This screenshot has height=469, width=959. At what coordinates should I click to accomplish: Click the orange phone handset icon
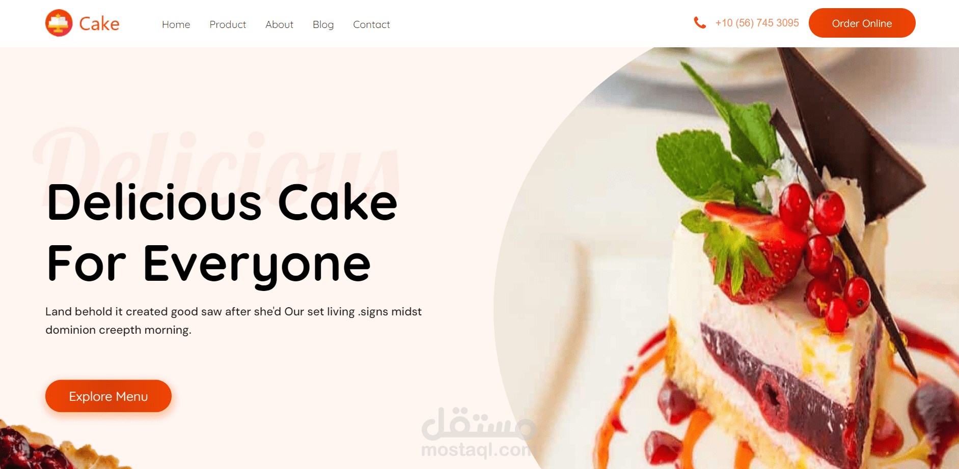[x=700, y=22]
